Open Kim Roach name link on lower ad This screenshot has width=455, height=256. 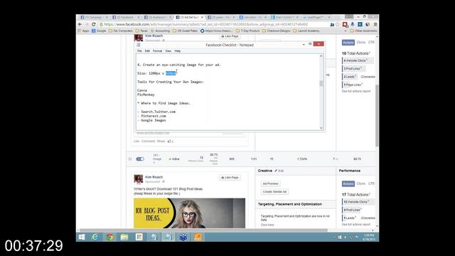click(154, 177)
